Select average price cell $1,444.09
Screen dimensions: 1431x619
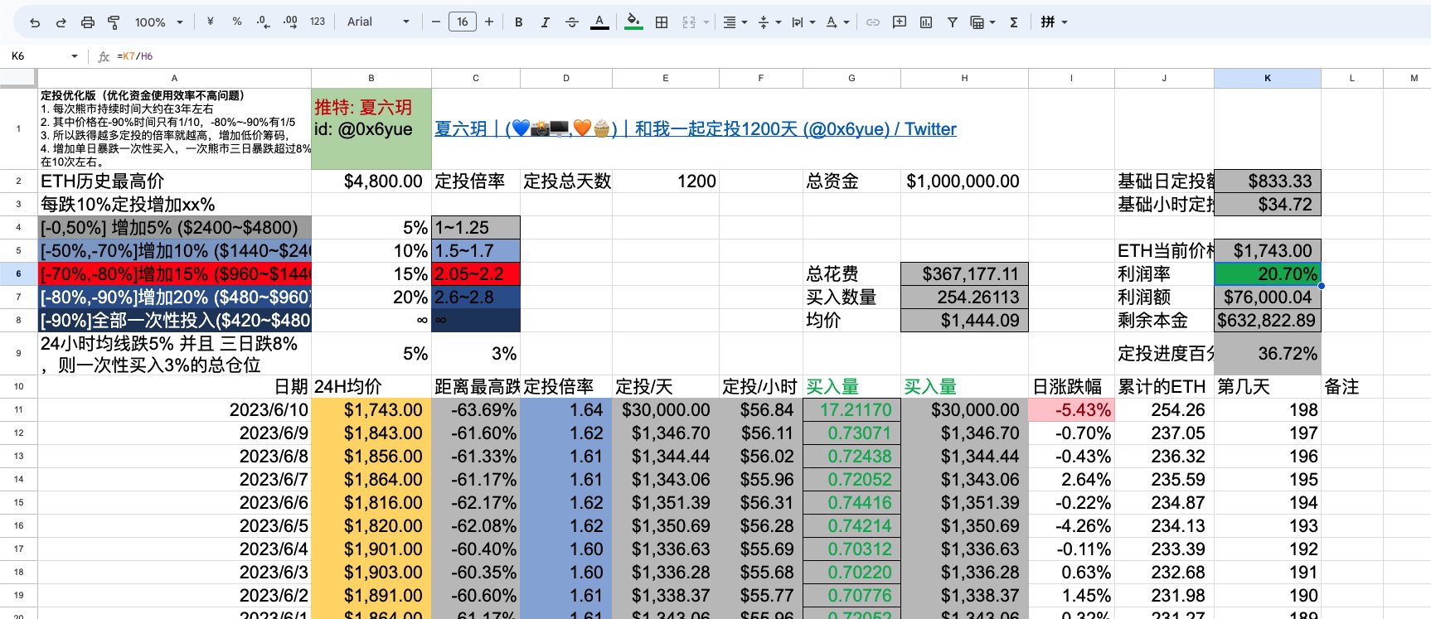click(x=964, y=320)
